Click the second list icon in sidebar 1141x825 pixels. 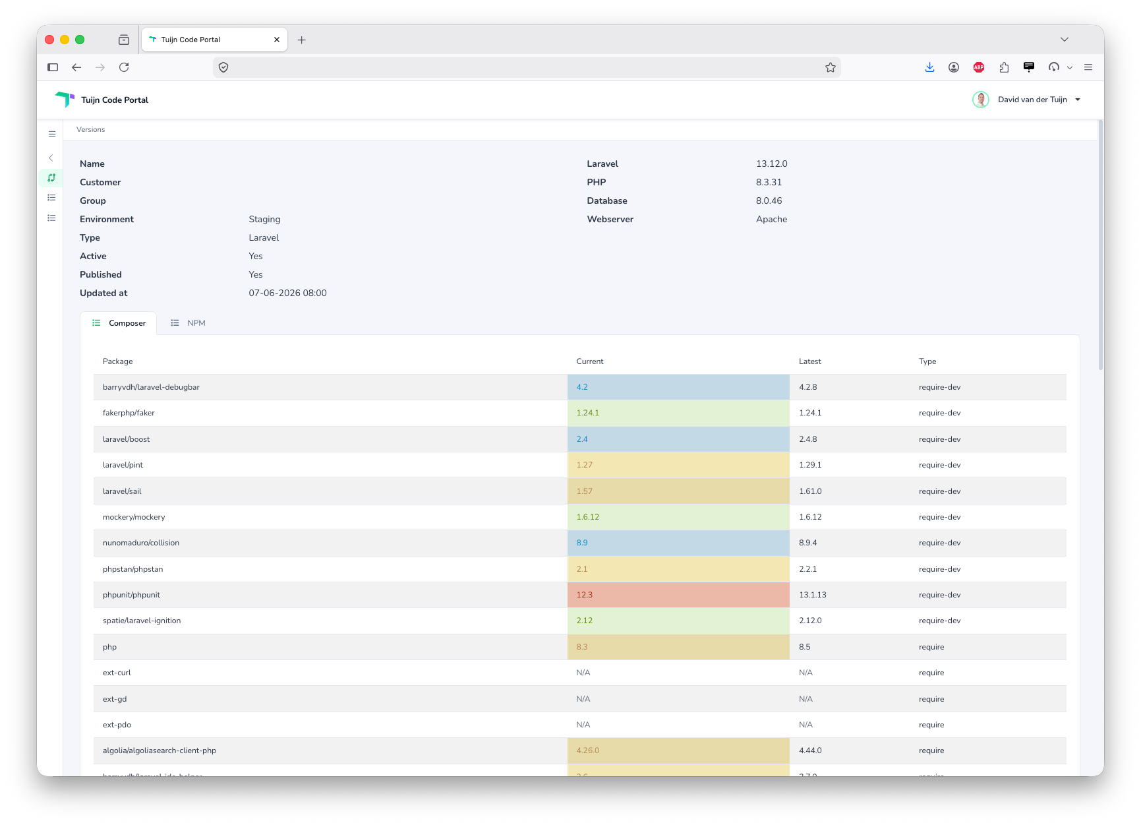(x=51, y=218)
